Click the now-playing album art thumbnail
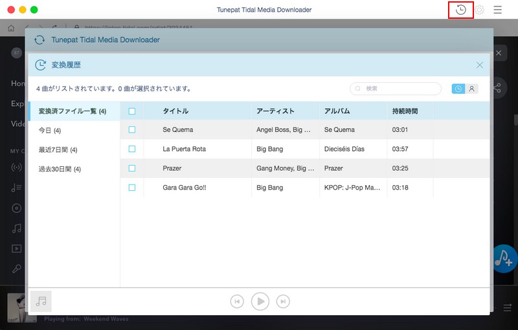The image size is (518, 330). tap(18, 307)
